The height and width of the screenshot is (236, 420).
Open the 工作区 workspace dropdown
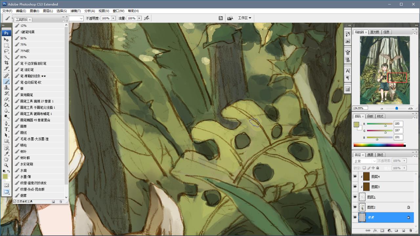click(244, 18)
